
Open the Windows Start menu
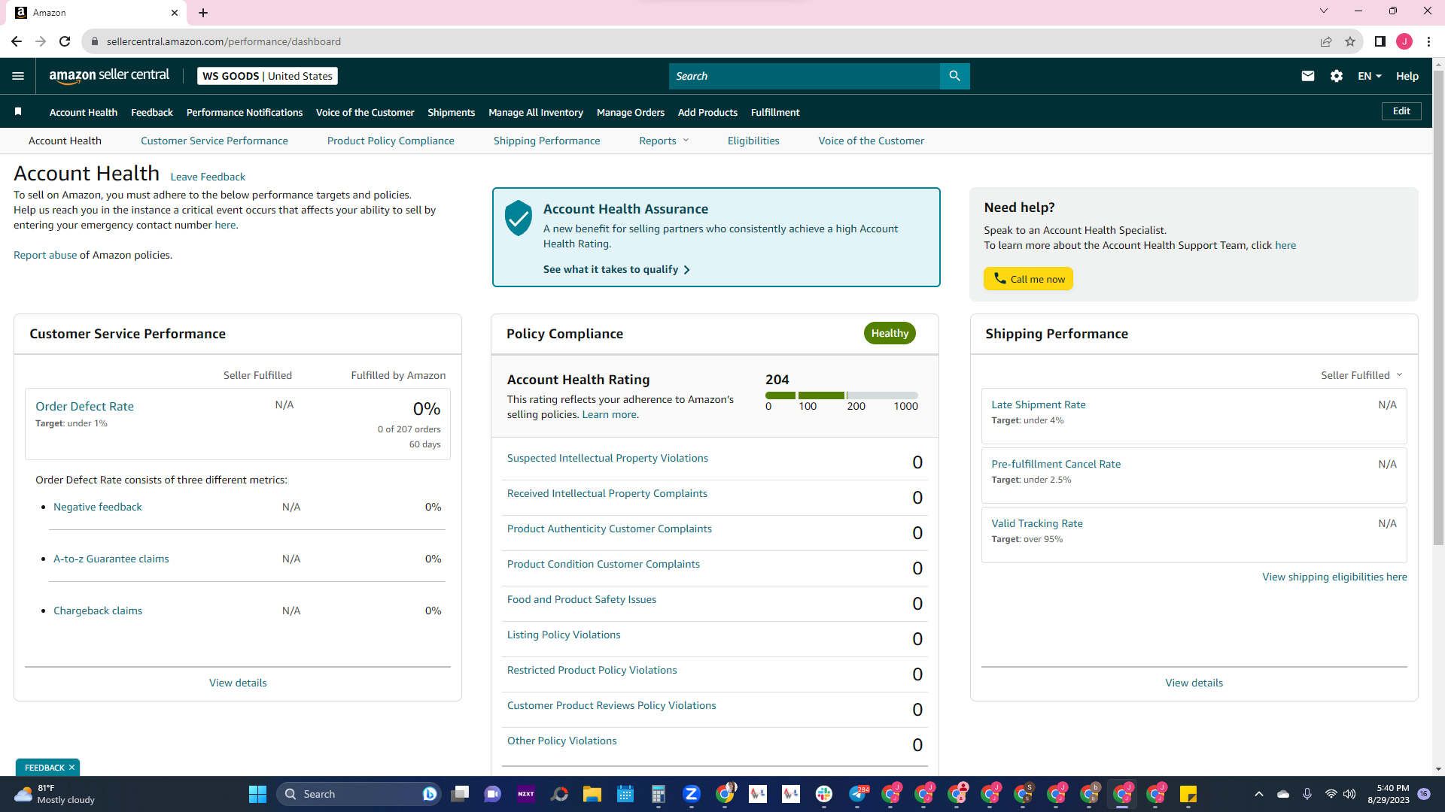(257, 794)
